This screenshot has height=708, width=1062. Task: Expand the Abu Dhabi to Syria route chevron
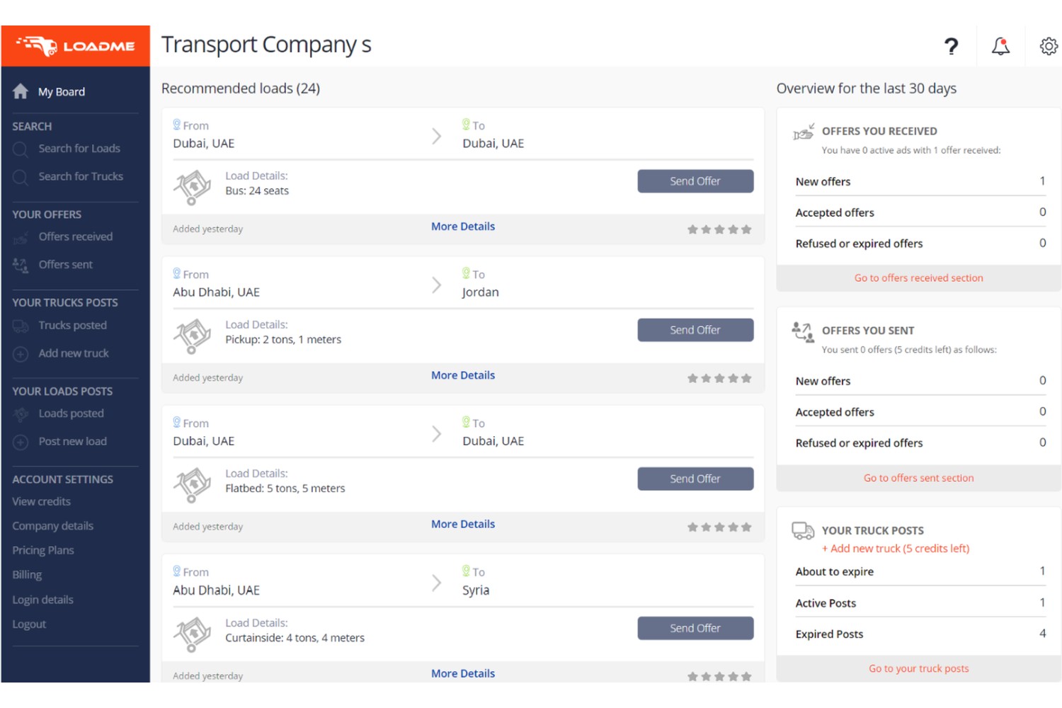click(x=437, y=583)
